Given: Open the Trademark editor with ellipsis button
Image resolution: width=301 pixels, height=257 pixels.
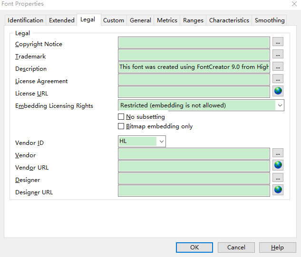Looking at the screenshot, I should click(x=278, y=54).
